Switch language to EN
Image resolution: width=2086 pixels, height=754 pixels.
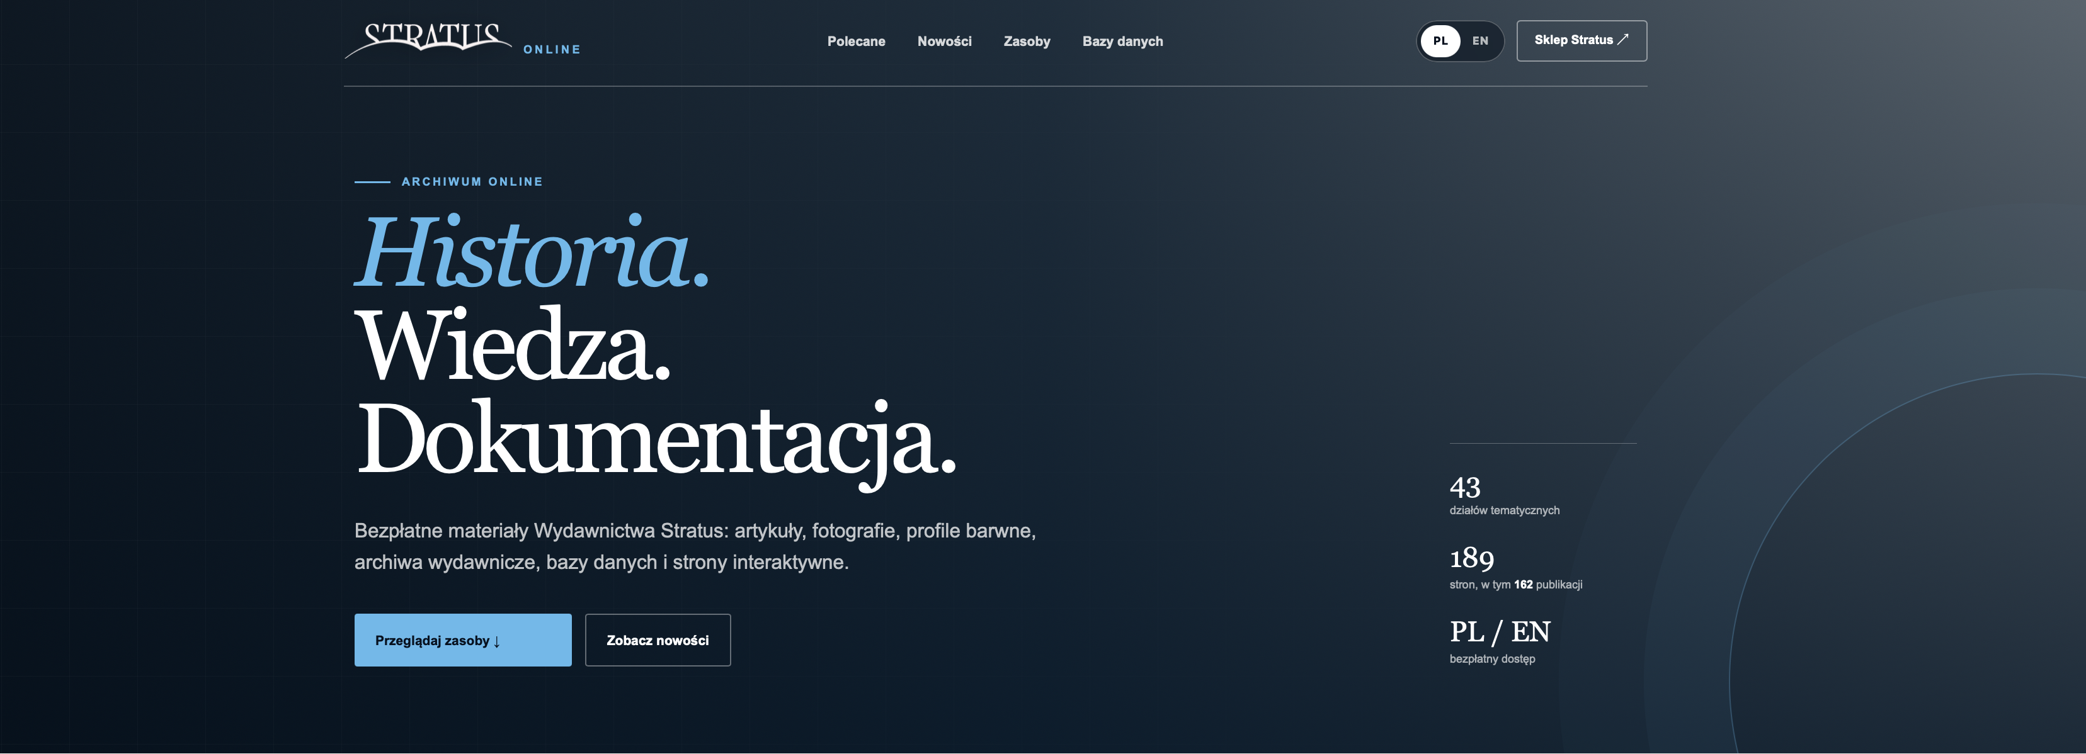point(1480,42)
